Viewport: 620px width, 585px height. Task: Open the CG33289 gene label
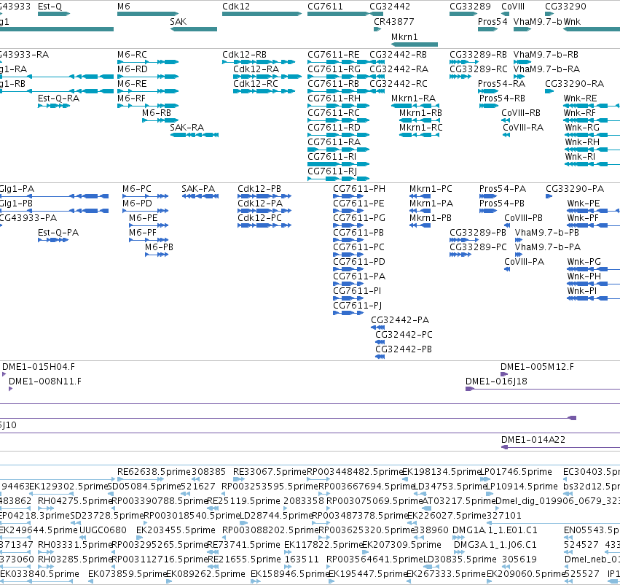click(470, 7)
